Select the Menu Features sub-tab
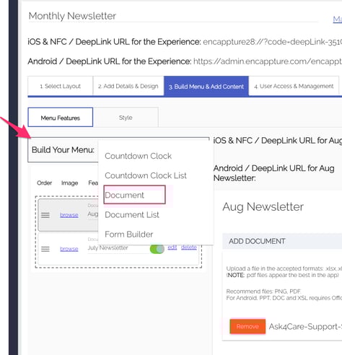342x355 pixels. pos(61,118)
